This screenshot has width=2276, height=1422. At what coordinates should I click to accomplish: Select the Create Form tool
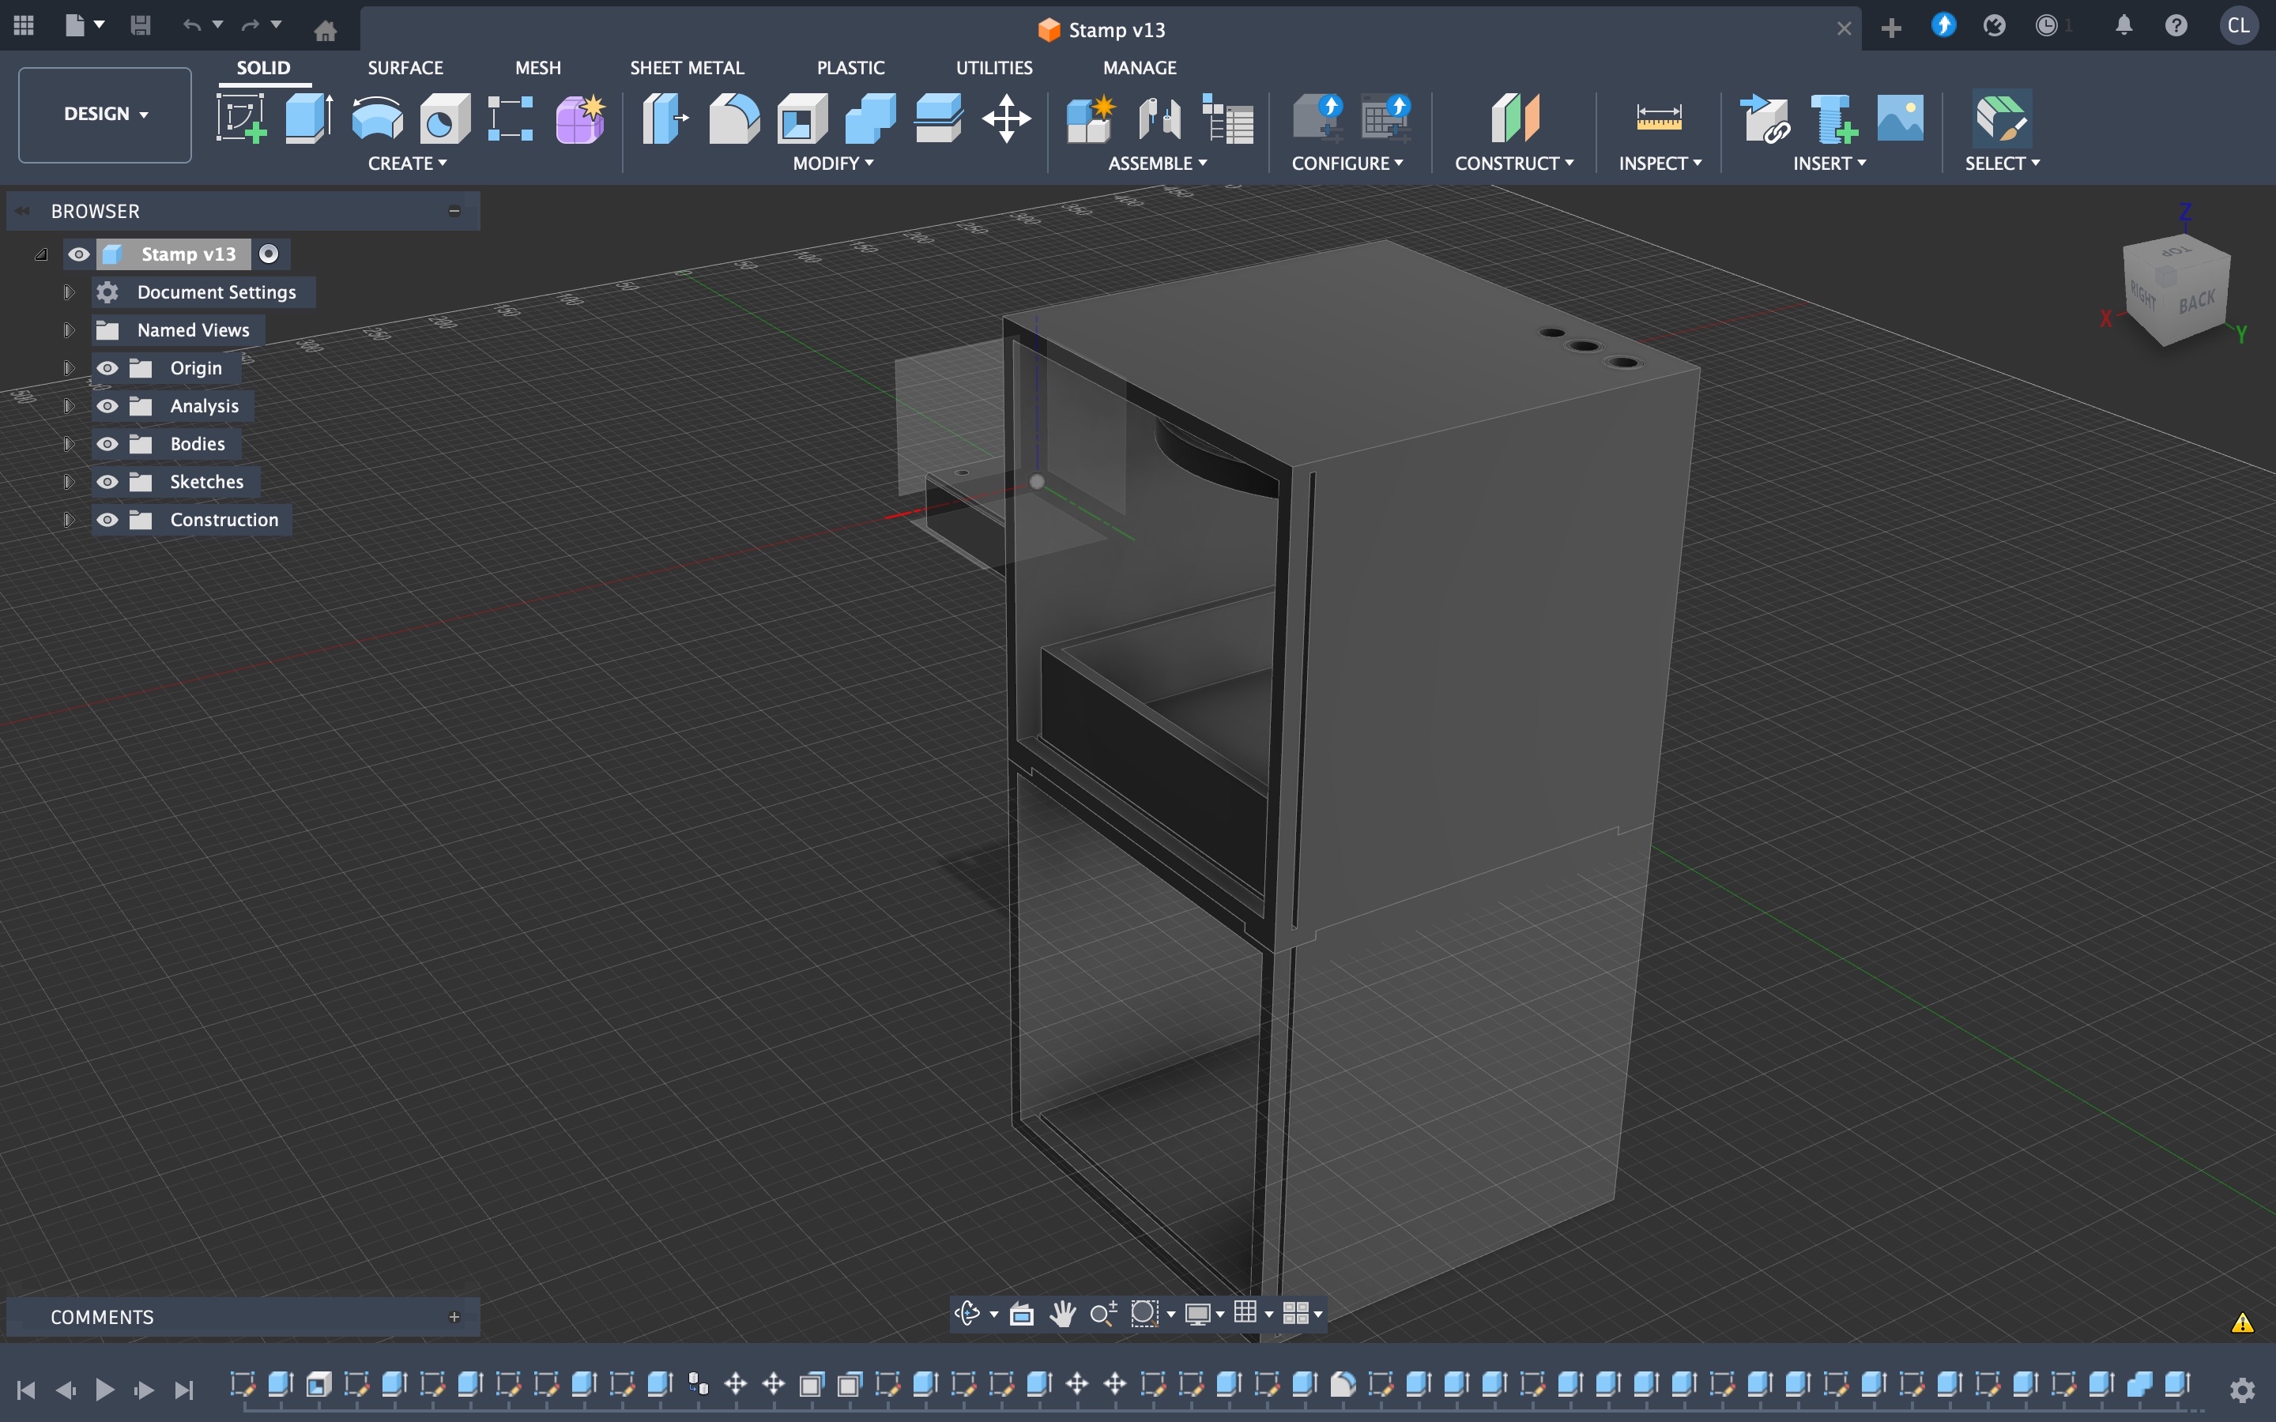pos(580,118)
